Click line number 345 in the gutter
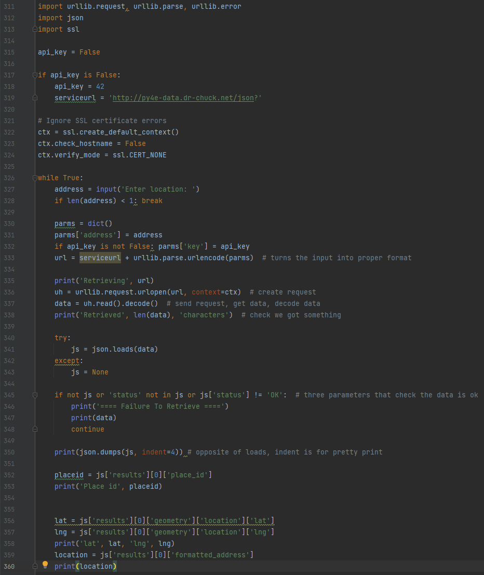 (9, 395)
